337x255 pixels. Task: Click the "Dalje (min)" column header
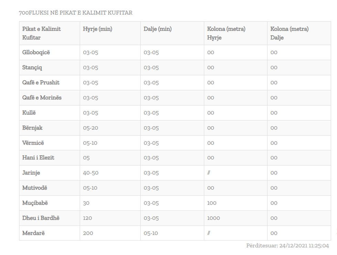pyautogui.click(x=157, y=29)
